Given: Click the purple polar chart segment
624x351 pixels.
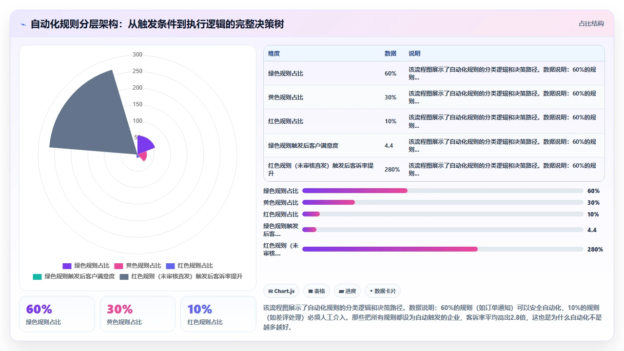Looking at the screenshot, I should pyautogui.click(x=145, y=144).
